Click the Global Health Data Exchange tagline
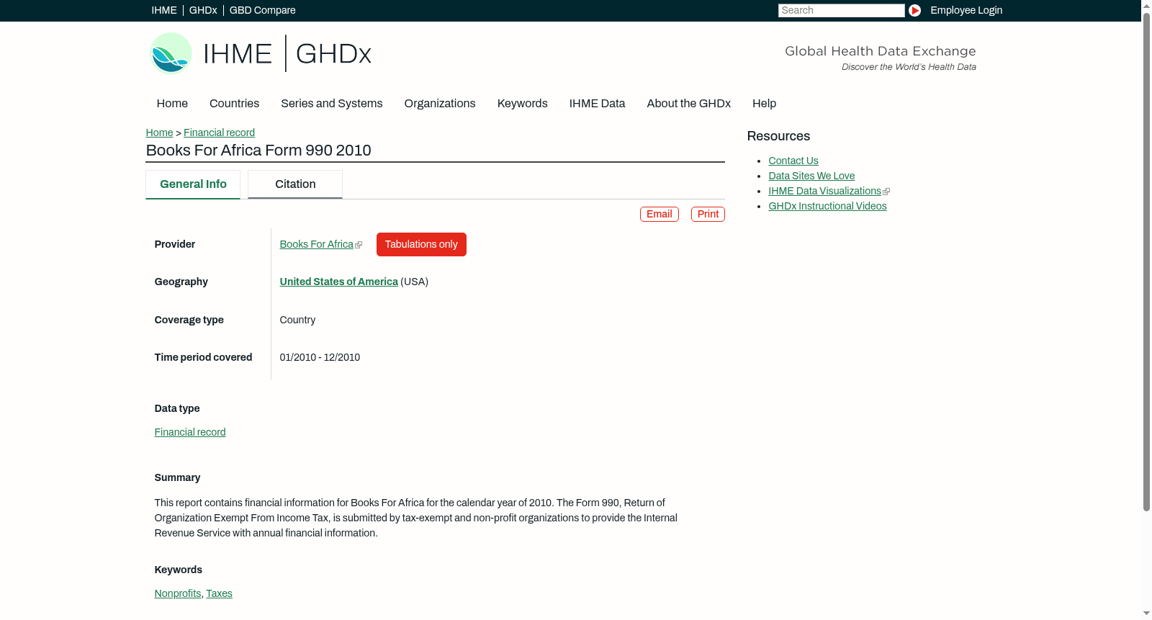This screenshot has width=1152, height=620. pos(880,51)
